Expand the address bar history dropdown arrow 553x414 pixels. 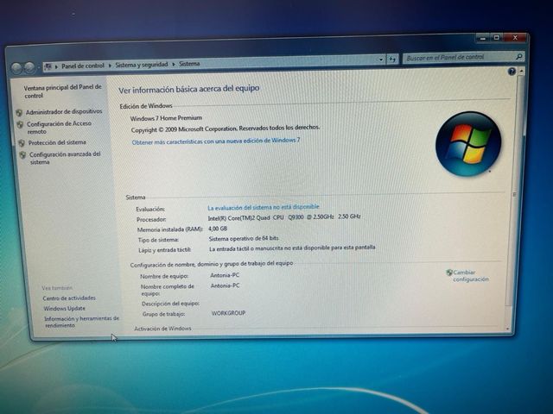pos(381,60)
